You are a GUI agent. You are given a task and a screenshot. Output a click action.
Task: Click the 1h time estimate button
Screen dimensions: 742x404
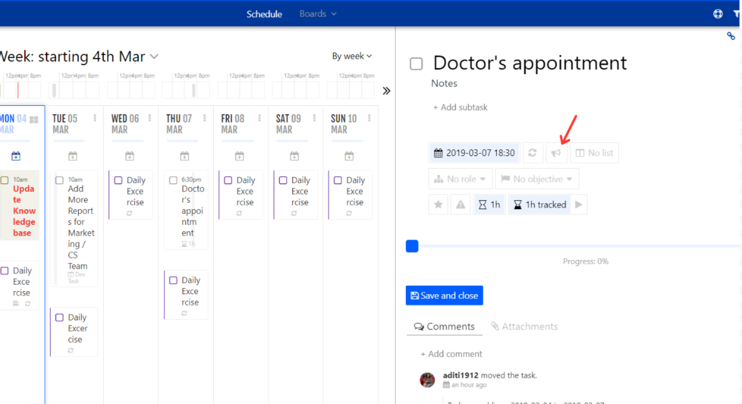click(489, 205)
